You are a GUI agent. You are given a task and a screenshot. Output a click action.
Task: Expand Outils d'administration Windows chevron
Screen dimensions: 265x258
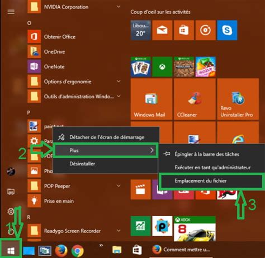pyautogui.click(x=119, y=96)
